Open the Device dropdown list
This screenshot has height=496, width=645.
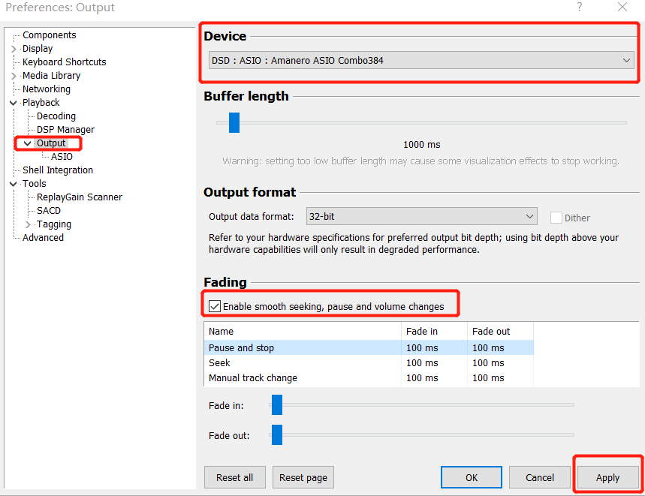[421, 60]
